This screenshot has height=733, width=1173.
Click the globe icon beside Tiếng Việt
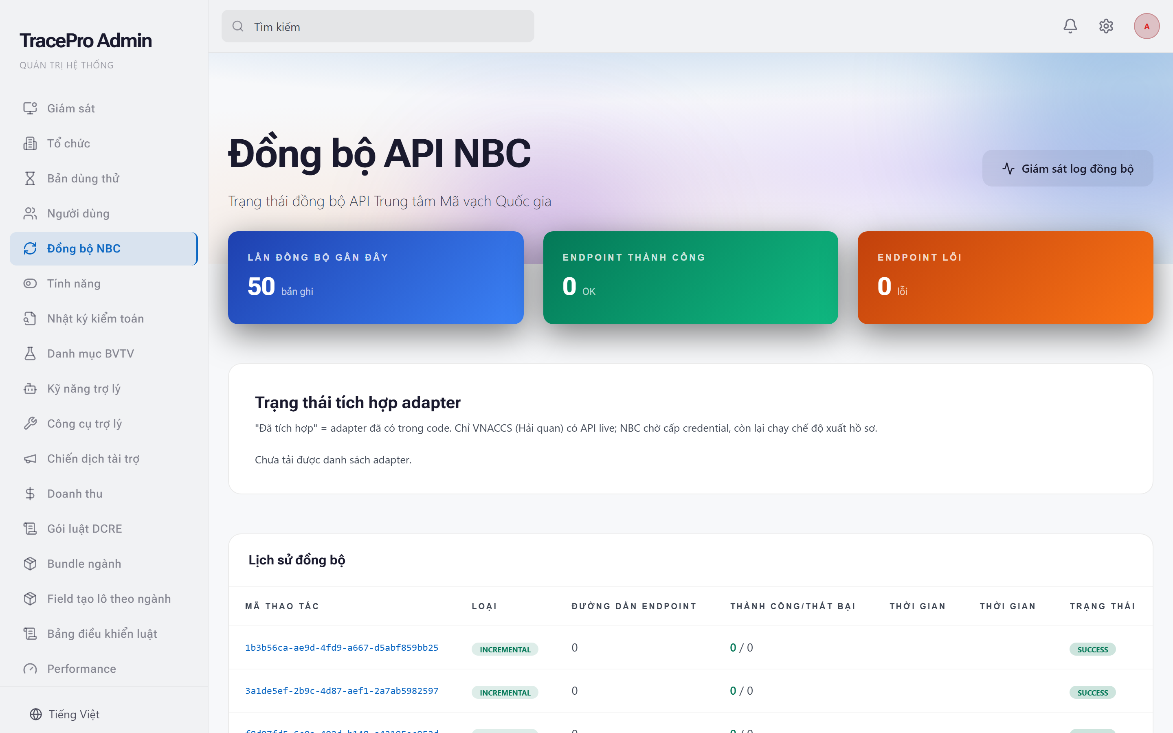click(x=36, y=714)
